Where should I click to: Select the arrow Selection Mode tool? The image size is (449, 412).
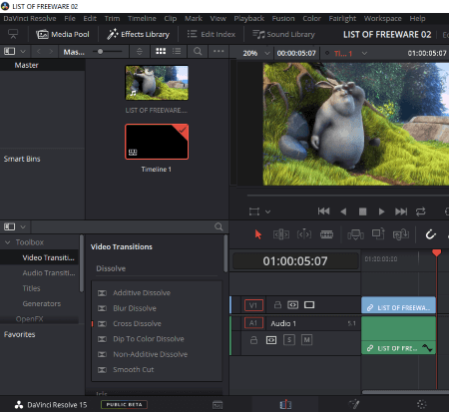pyautogui.click(x=258, y=234)
